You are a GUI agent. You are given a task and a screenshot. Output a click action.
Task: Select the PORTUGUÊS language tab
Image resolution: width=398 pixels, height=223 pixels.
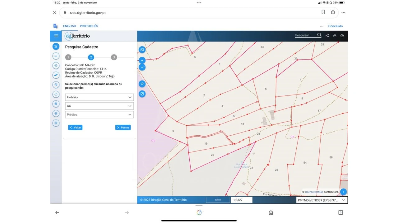tap(89, 26)
